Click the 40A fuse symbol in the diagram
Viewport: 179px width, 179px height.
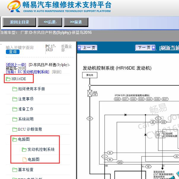(x=90, y=93)
